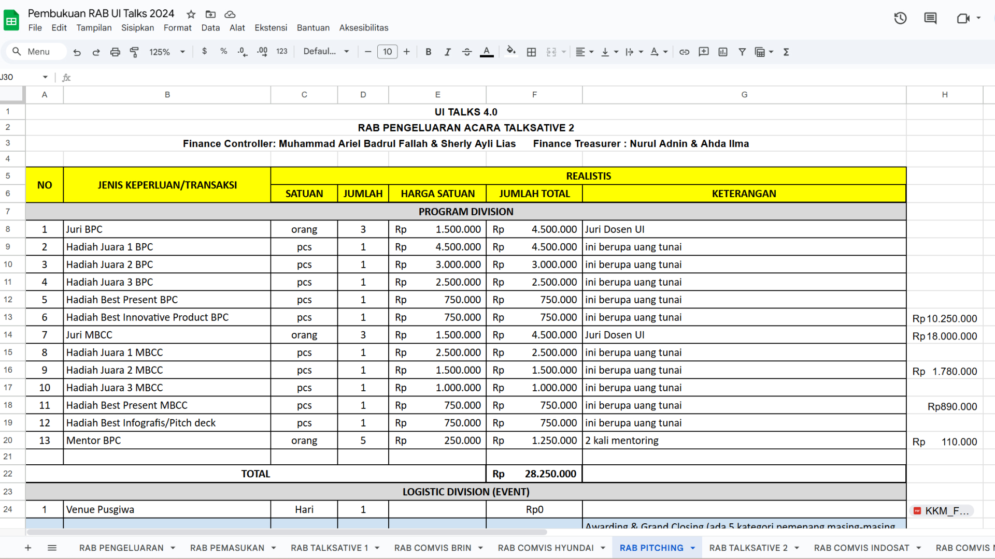Click the Move to folder icon
995x559 pixels.
(210, 14)
